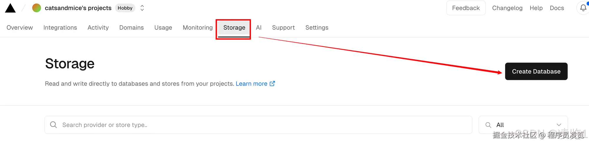Open the notifications bell
Image resolution: width=589 pixels, height=144 pixels.
point(583,8)
